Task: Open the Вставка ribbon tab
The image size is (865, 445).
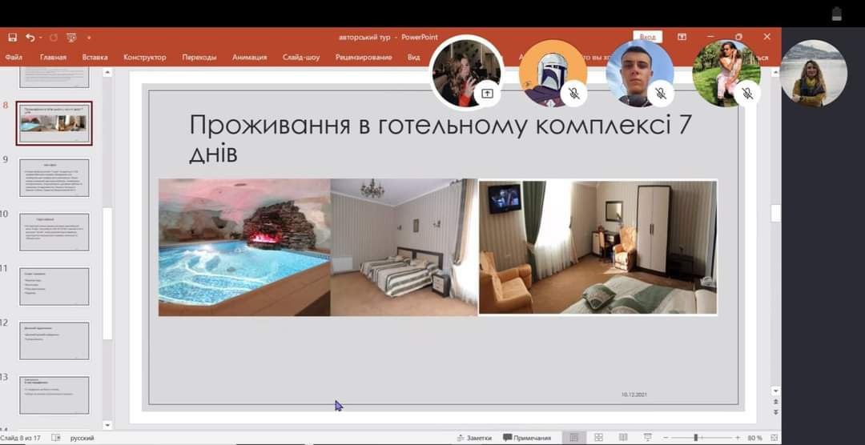Action: [x=95, y=58]
